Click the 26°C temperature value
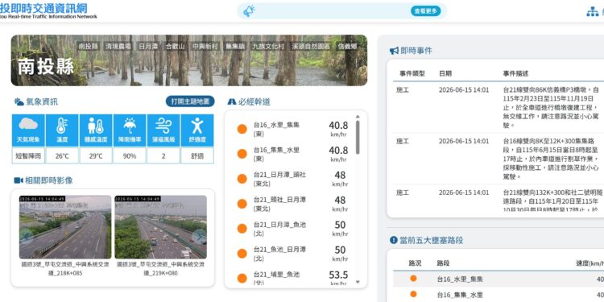604x302 pixels. point(62,155)
